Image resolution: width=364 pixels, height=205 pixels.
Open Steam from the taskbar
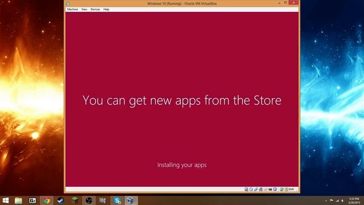pos(61,200)
